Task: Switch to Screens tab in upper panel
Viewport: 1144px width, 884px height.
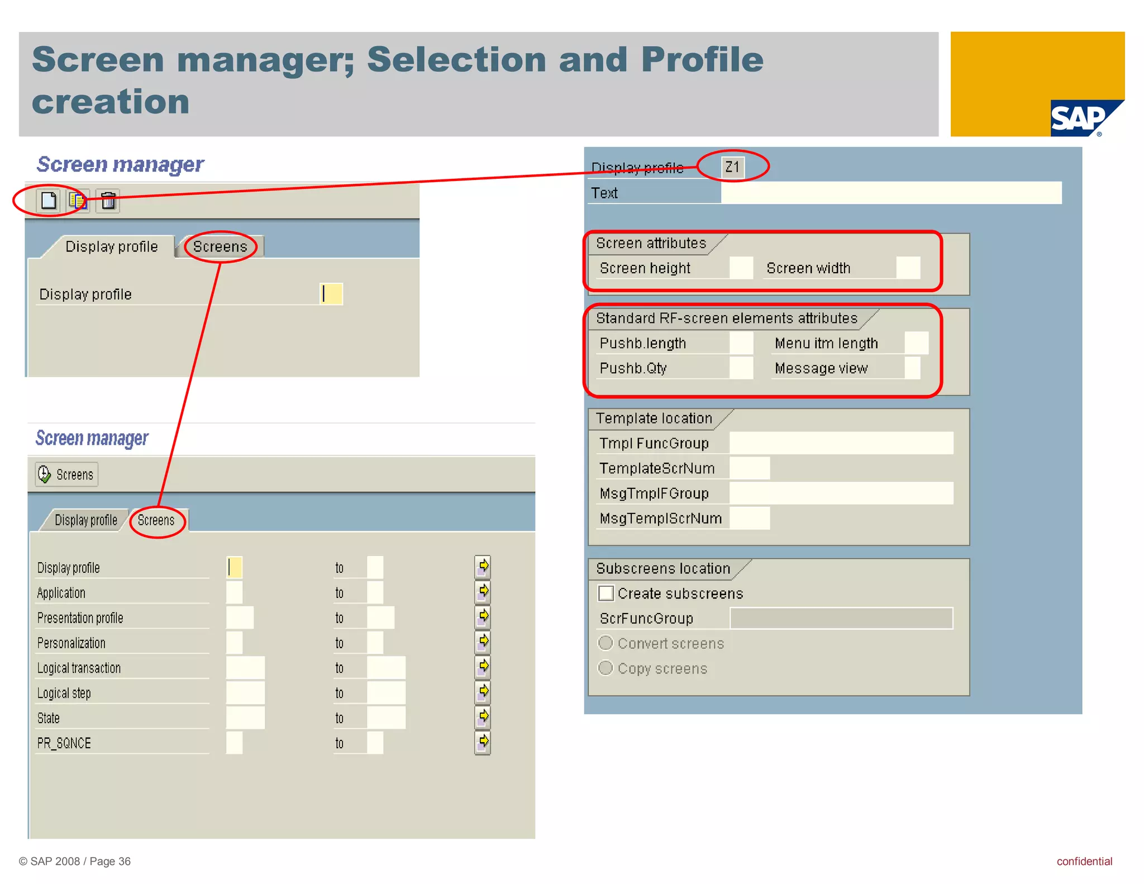Action: pos(220,246)
